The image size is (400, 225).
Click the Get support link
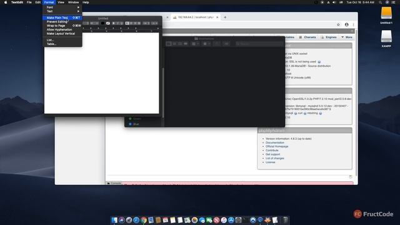272,154
